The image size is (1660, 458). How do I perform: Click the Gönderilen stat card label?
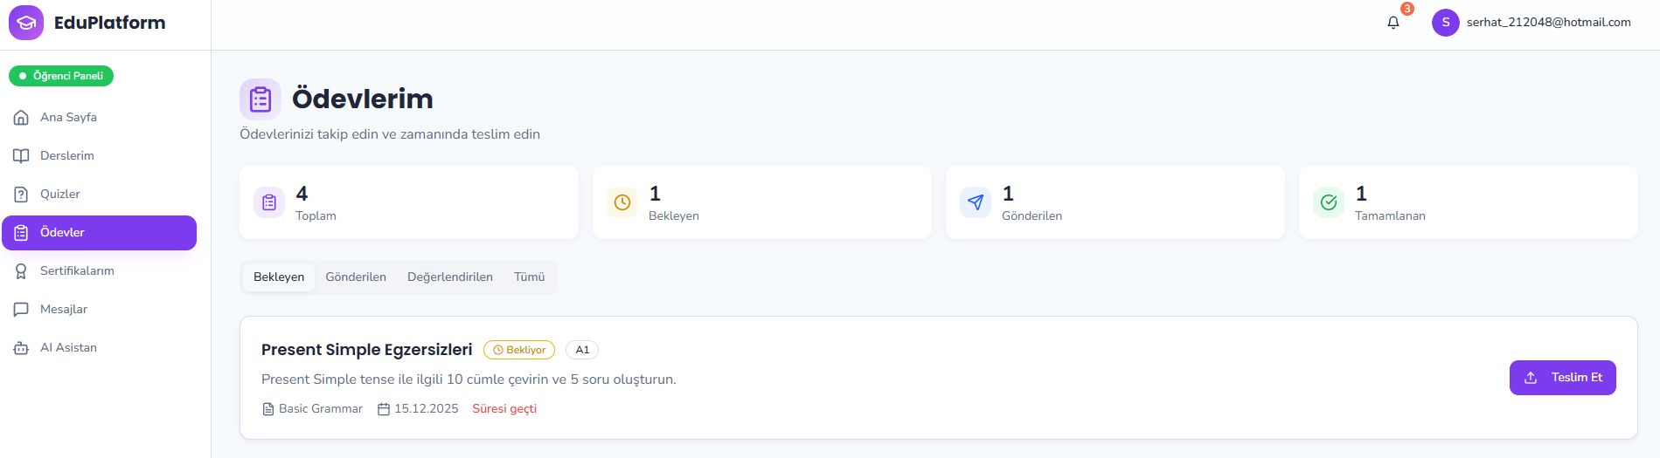(x=1031, y=216)
